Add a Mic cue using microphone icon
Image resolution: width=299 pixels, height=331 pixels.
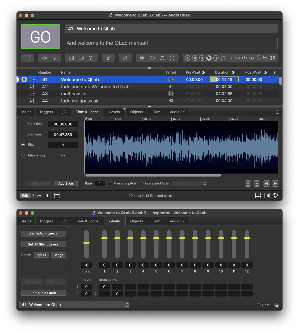click(x=54, y=58)
